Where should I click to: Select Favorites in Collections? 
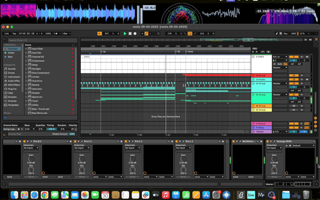(x=12, y=49)
